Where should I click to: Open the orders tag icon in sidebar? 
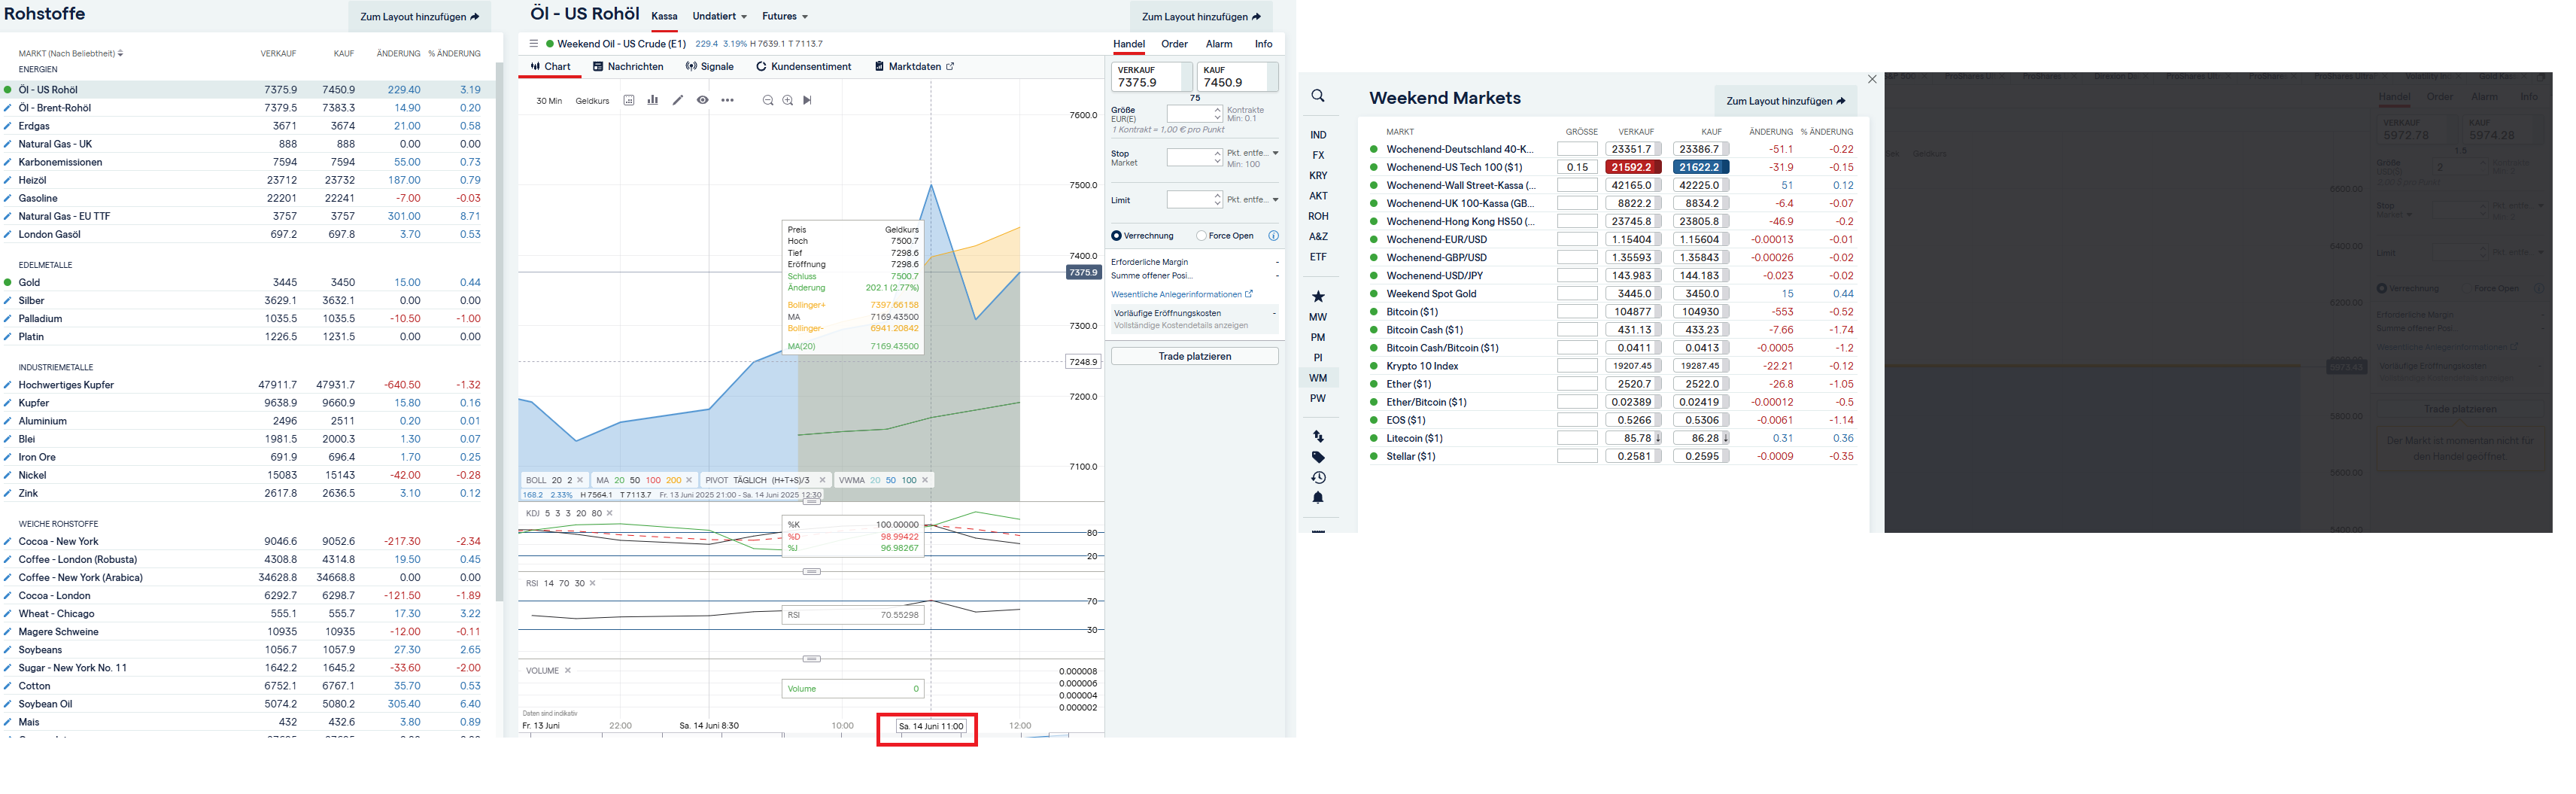pos(1318,457)
